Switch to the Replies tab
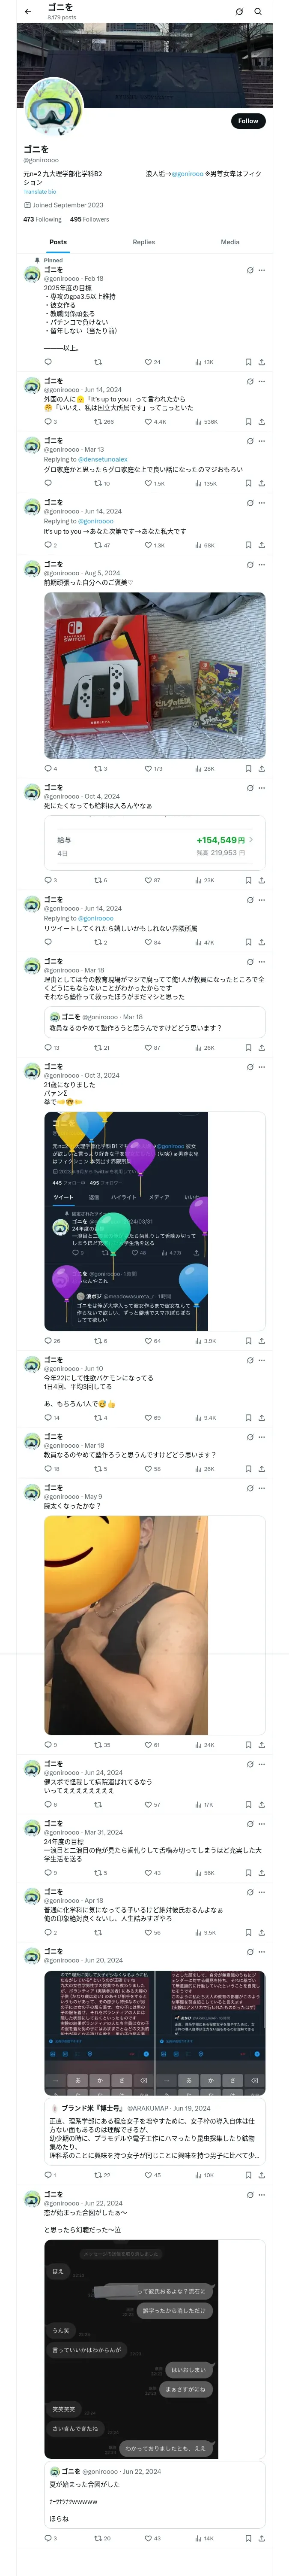This screenshot has width=289, height=2576. [x=143, y=242]
